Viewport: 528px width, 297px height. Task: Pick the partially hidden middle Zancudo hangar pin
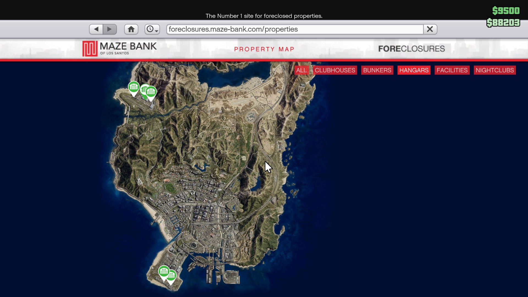coord(143,89)
